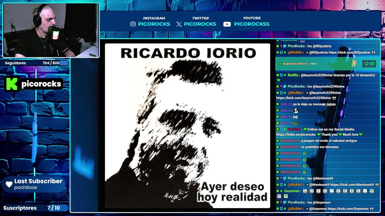
Task: Click the eyes emoji after kick.com/RDjusticia
Action: pyautogui.click(x=373, y=52)
